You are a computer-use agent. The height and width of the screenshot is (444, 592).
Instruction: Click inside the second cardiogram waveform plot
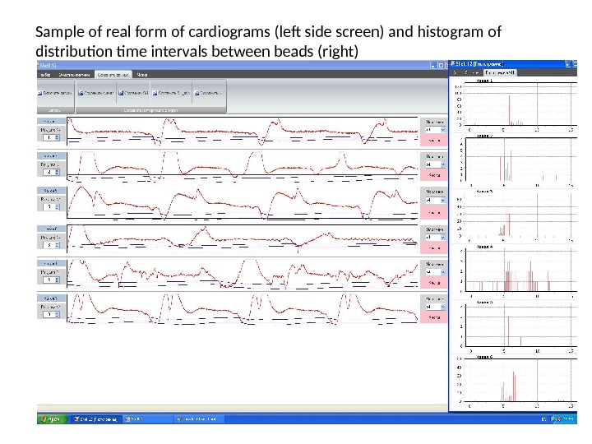pos(243,166)
